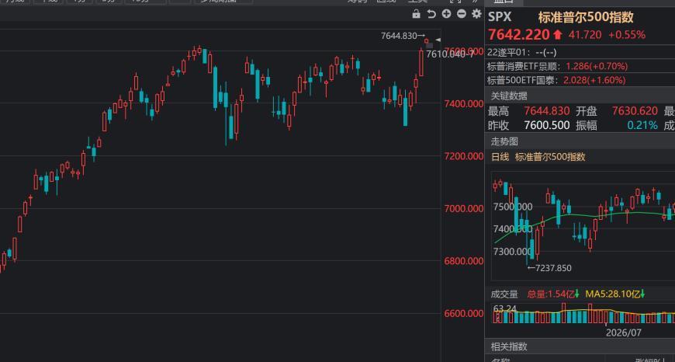This screenshot has width=675, height=362.
Task: Click the 2026/07 date marker
Action: coord(623,332)
